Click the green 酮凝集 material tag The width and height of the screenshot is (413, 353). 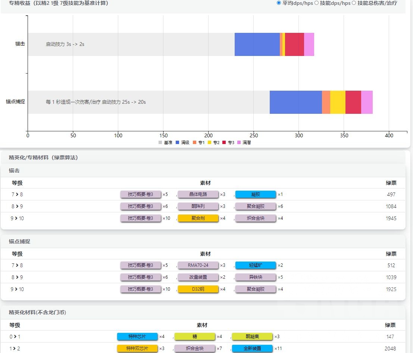[x=252, y=337]
